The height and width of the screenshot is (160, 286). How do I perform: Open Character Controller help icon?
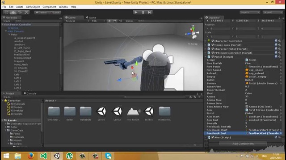[x=276, y=41]
